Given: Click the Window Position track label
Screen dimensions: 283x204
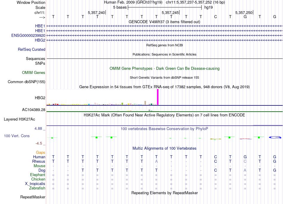Looking at the screenshot, I should click(31, 2).
